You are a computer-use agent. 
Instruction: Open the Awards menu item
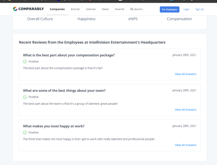119,9
